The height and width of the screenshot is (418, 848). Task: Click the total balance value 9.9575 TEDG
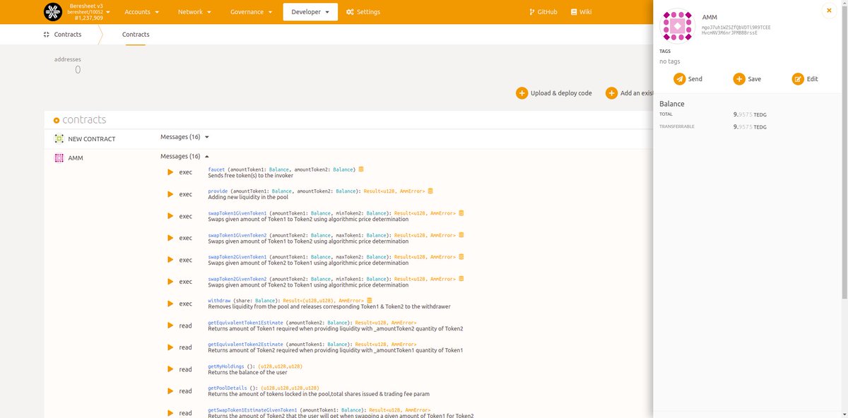click(750, 114)
